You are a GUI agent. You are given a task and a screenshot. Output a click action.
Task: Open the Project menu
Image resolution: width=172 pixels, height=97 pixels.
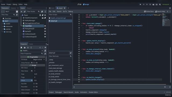9,4
